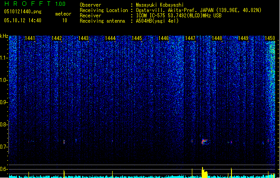Select receiver text ICOM IC-575 53.7492 MHz USB
Image resolution: width=280 pixels, height=178 pixels.
click(x=179, y=16)
